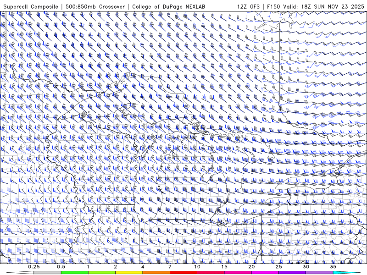Click the legend value 2
The width and height of the screenshot is (367, 275).
click(116, 267)
